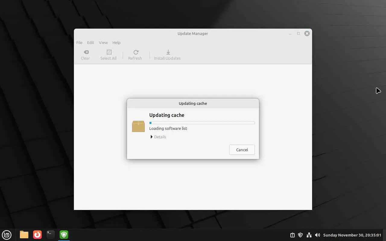Viewport: 386px width, 241px height.
Task: Open the Edit menu
Action: pyautogui.click(x=90, y=42)
